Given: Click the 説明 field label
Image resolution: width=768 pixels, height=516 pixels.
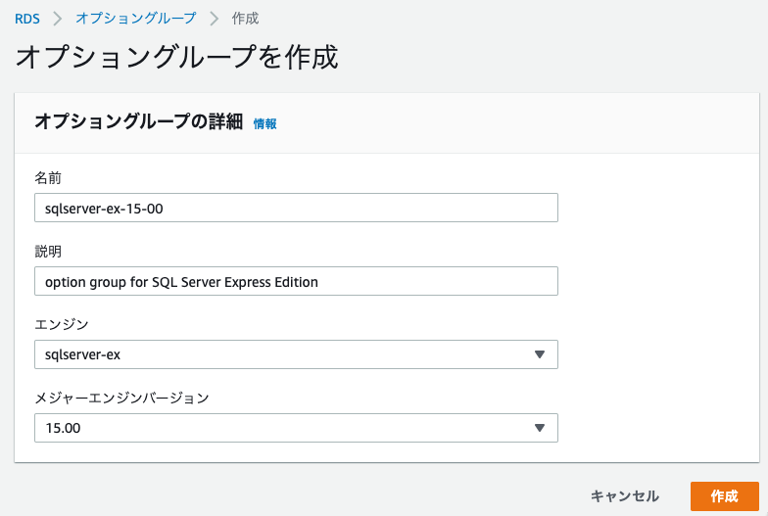Looking at the screenshot, I should pos(48,251).
